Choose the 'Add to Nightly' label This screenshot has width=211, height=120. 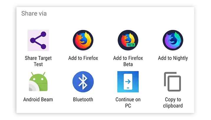(173, 58)
